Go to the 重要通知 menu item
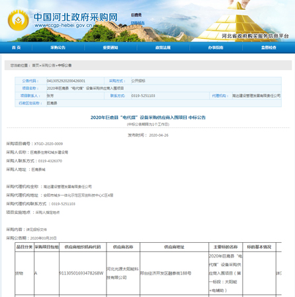 [x=110, y=48]
